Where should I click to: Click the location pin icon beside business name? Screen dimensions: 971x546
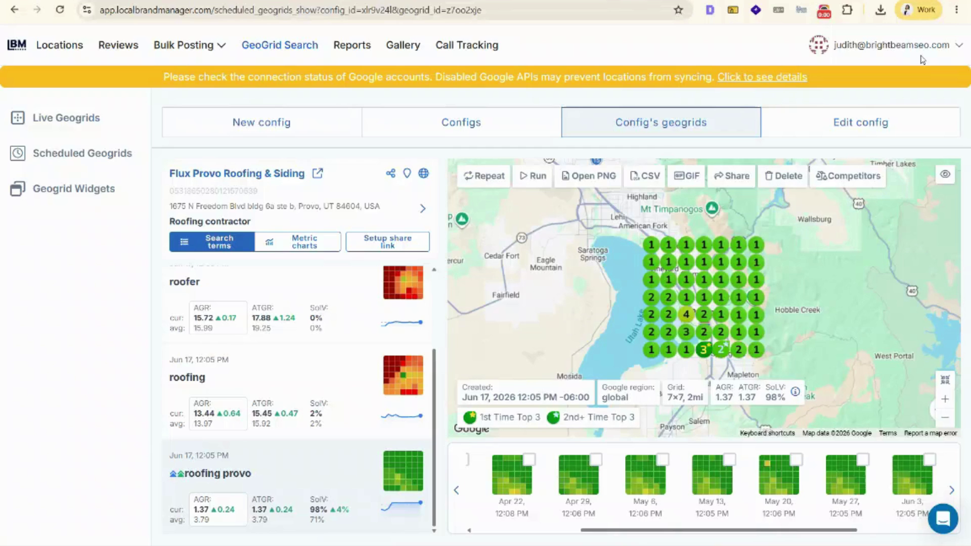click(x=407, y=173)
